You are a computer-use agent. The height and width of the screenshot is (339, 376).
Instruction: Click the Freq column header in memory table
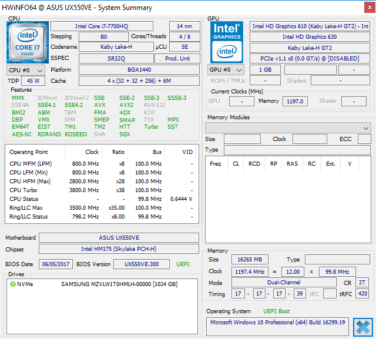[x=216, y=164]
